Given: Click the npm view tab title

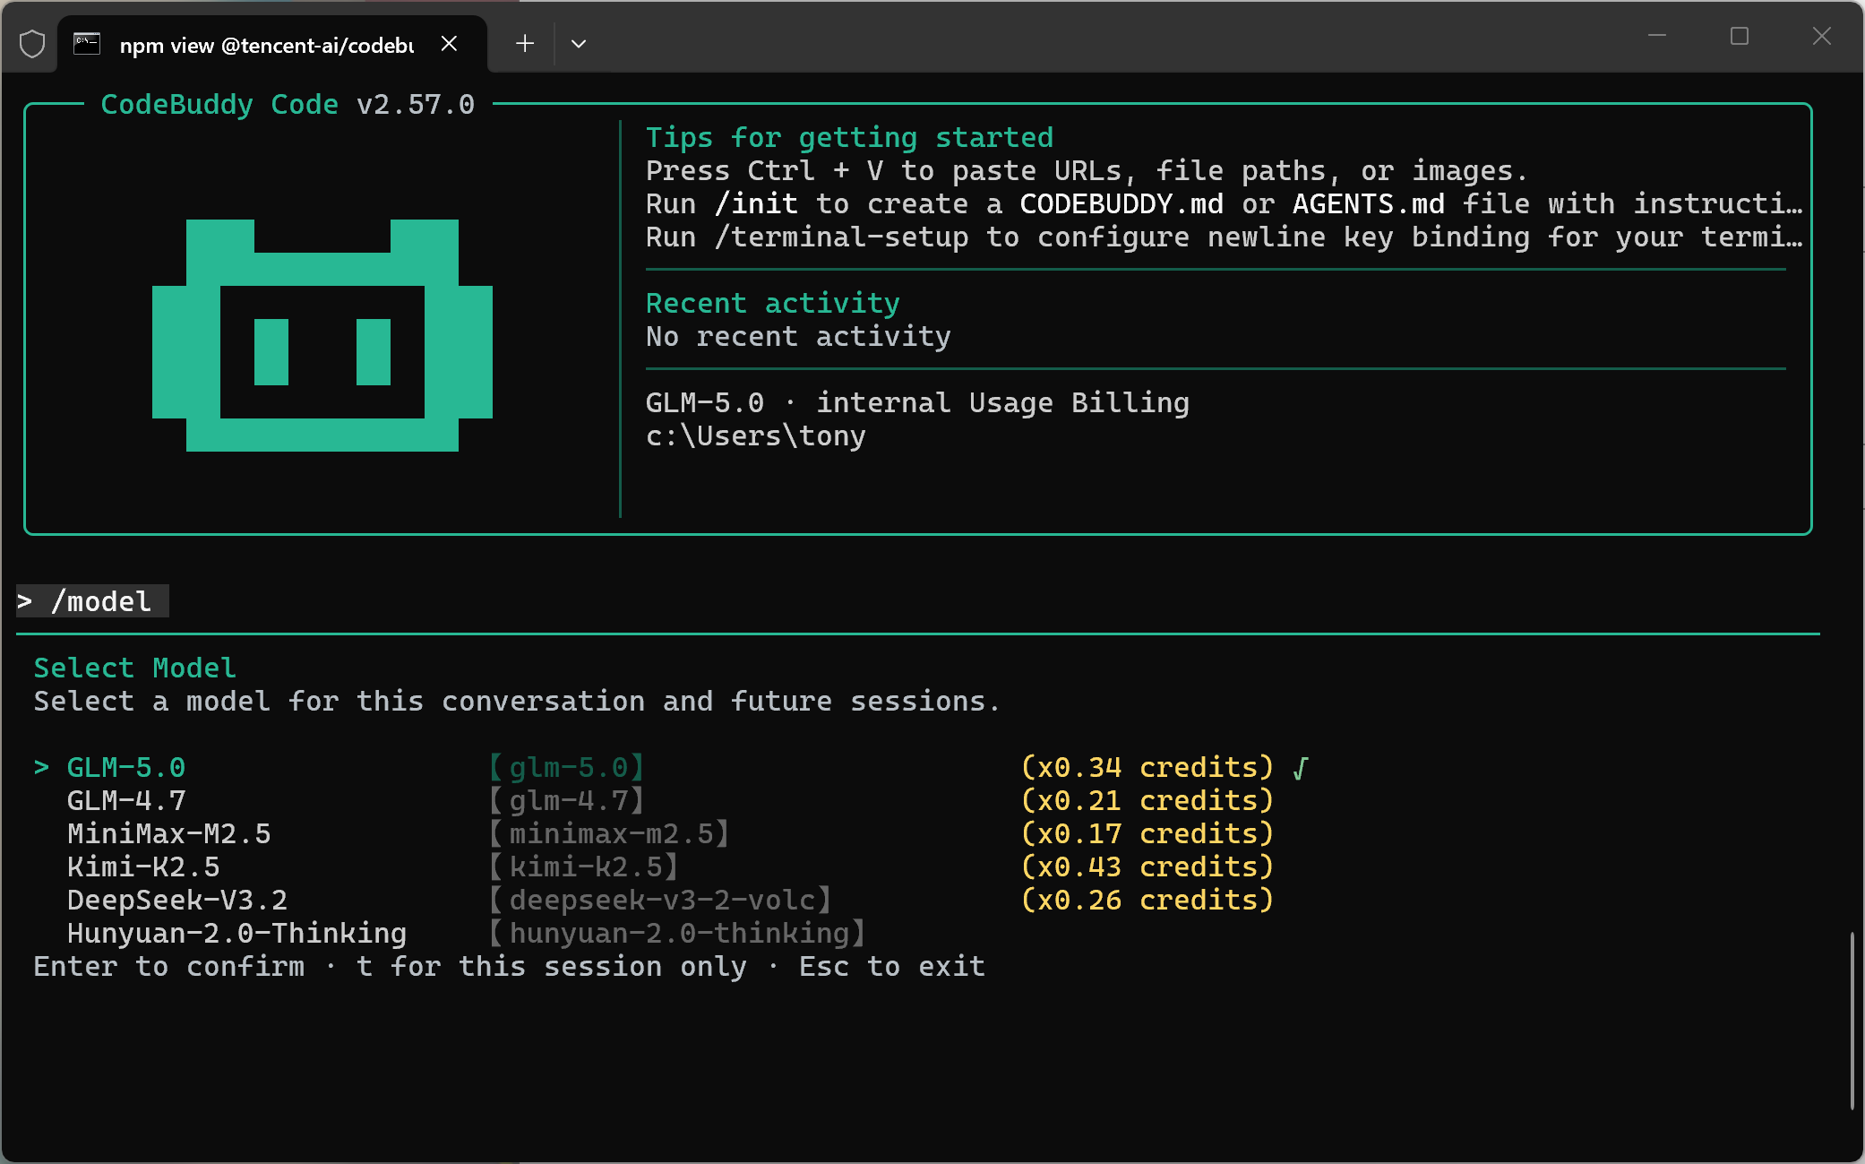Looking at the screenshot, I should tap(266, 46).
